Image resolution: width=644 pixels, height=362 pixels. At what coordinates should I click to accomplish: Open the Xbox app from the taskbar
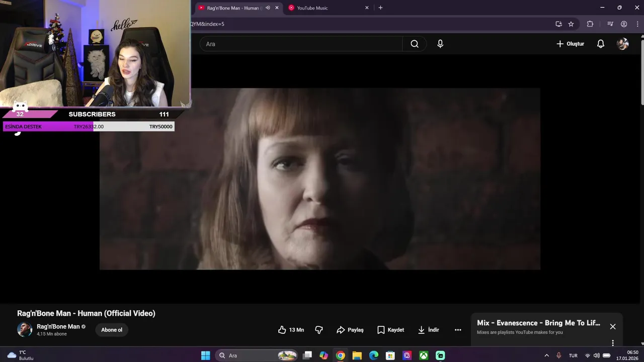[424, 355]
